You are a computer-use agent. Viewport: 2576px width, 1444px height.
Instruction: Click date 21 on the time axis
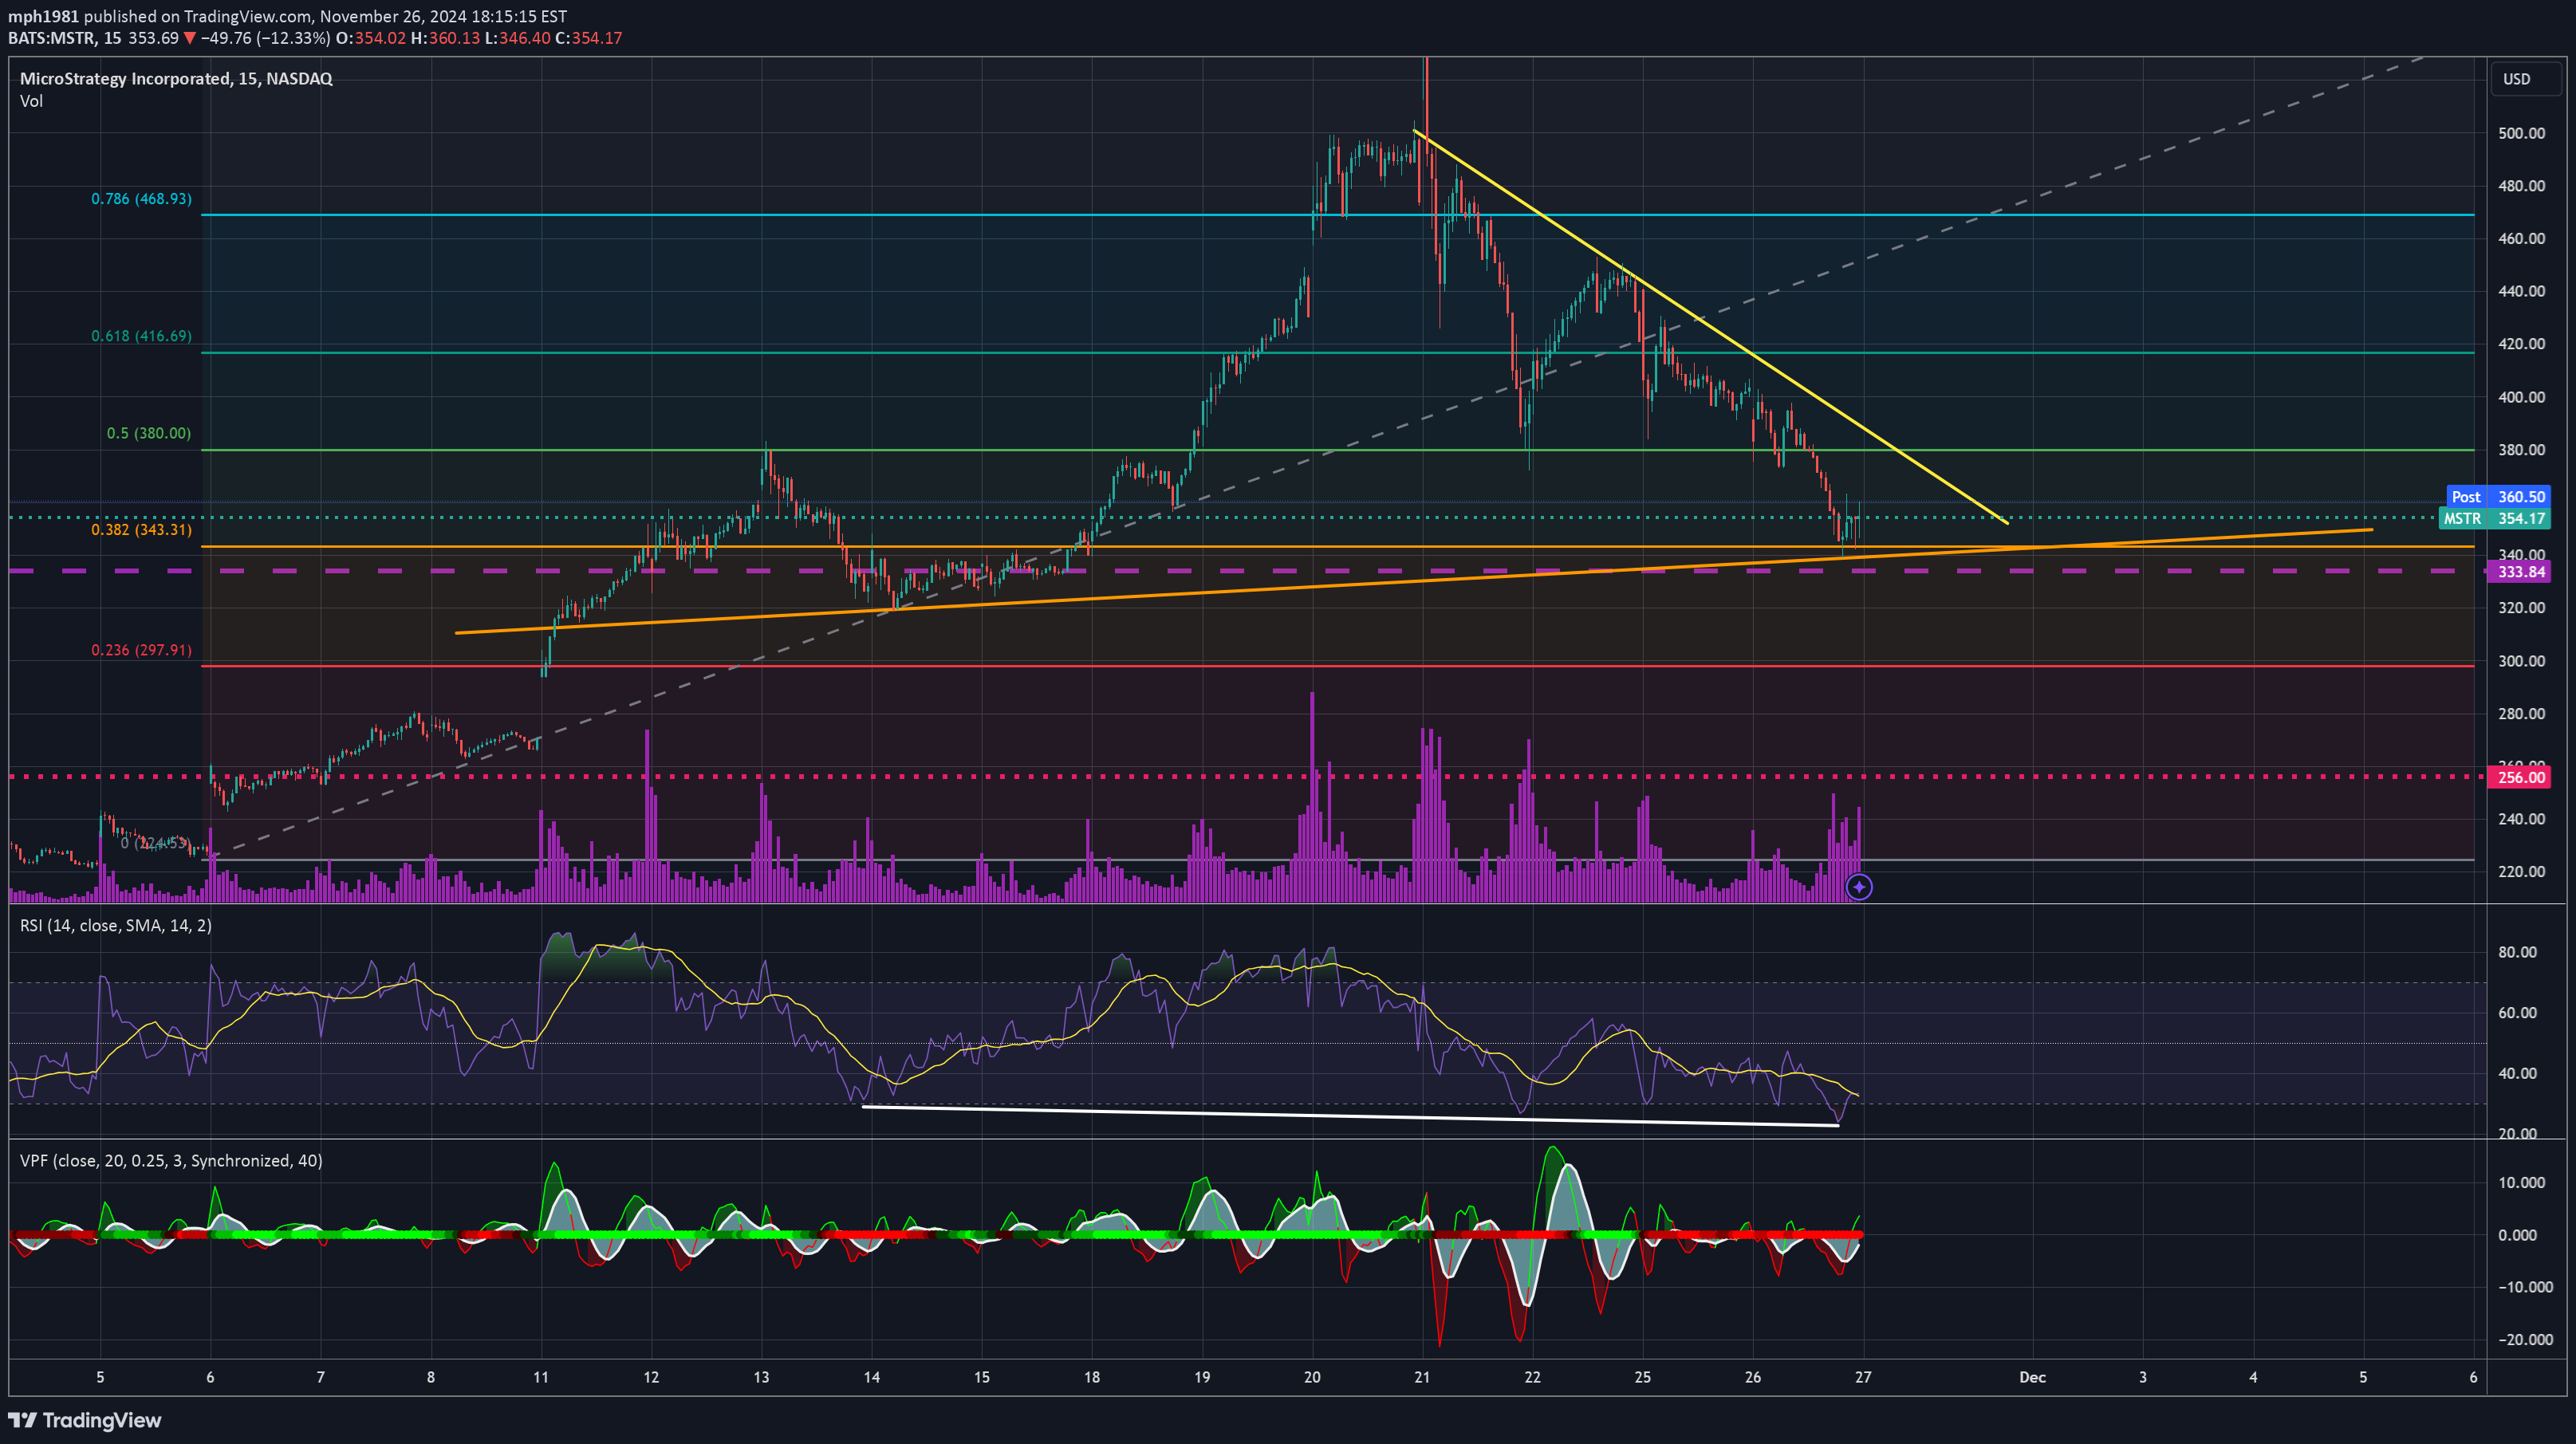pos(1422,1377)
